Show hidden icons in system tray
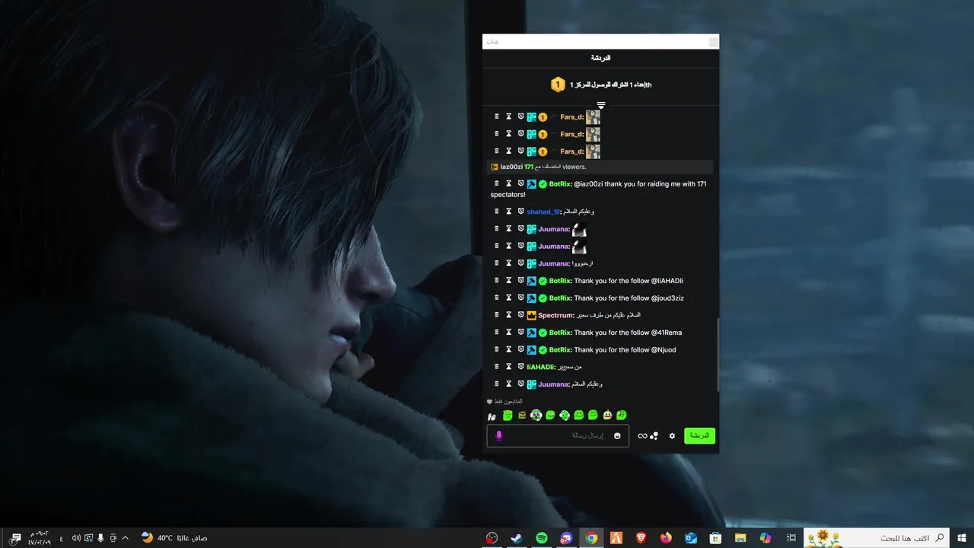Image resolution: width=974 pixels, height=548 pixels. coord(126,538)
